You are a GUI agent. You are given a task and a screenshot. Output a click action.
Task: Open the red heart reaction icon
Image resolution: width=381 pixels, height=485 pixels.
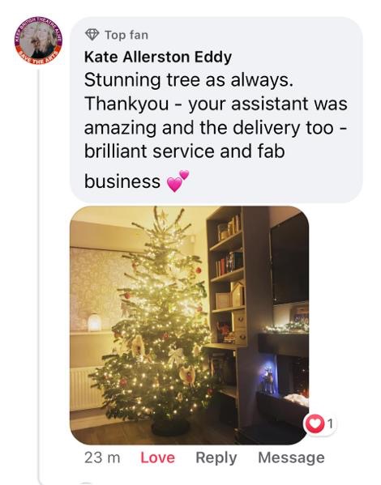click(x=314, y=423)
